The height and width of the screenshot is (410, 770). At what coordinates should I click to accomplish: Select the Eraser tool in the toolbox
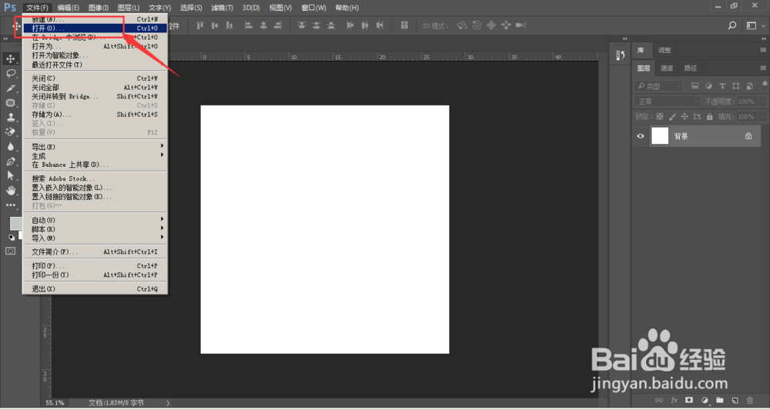click(10, 132)
